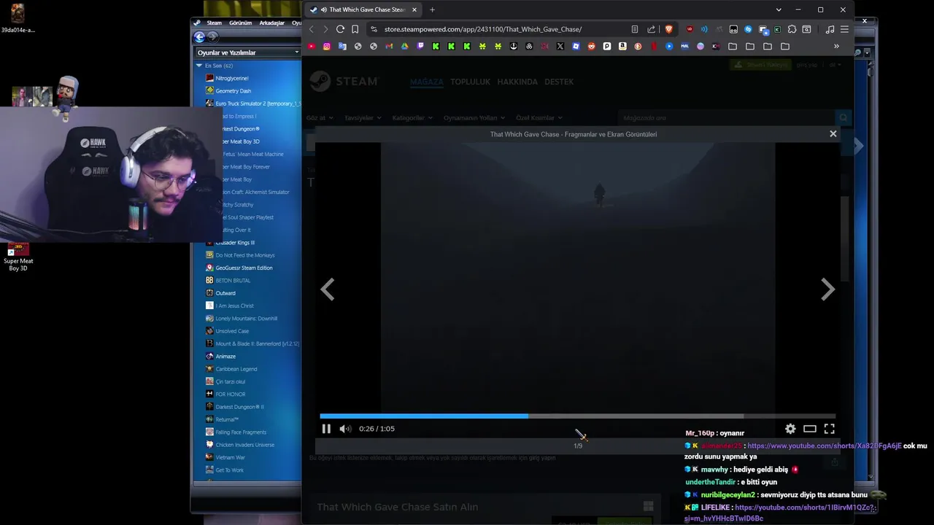Open the Twitch bookmark icon
The image size is (934, 525).
pyautogui.click(x=420, y=46)
